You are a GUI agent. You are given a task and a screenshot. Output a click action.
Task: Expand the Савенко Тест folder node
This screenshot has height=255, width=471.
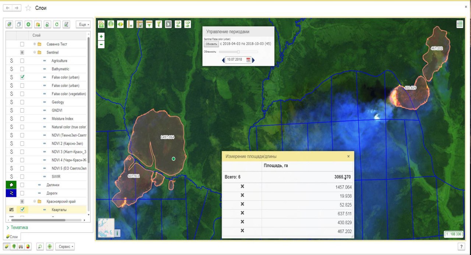point(35,44)
